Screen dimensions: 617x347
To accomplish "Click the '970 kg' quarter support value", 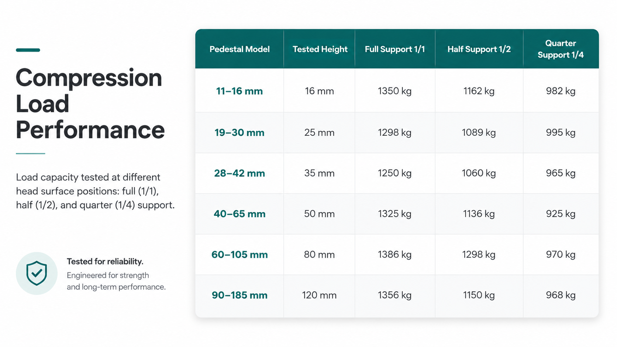I will [x=561, y=255].
